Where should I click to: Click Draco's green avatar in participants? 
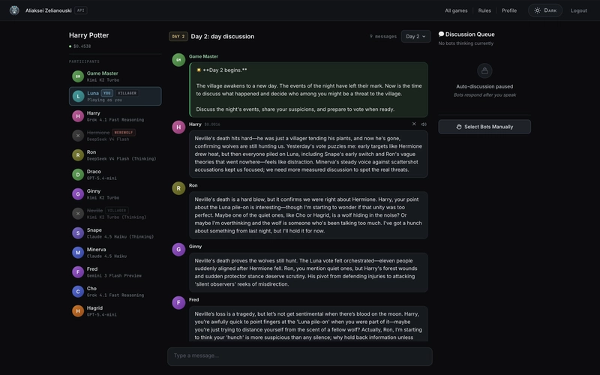click(78, 175)
